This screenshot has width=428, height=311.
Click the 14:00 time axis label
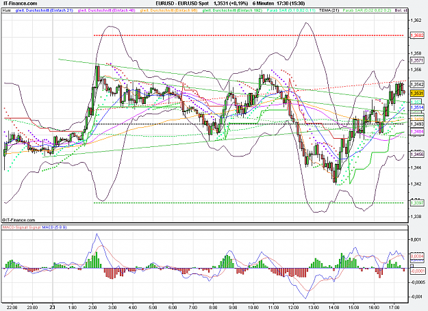point(333,308)
